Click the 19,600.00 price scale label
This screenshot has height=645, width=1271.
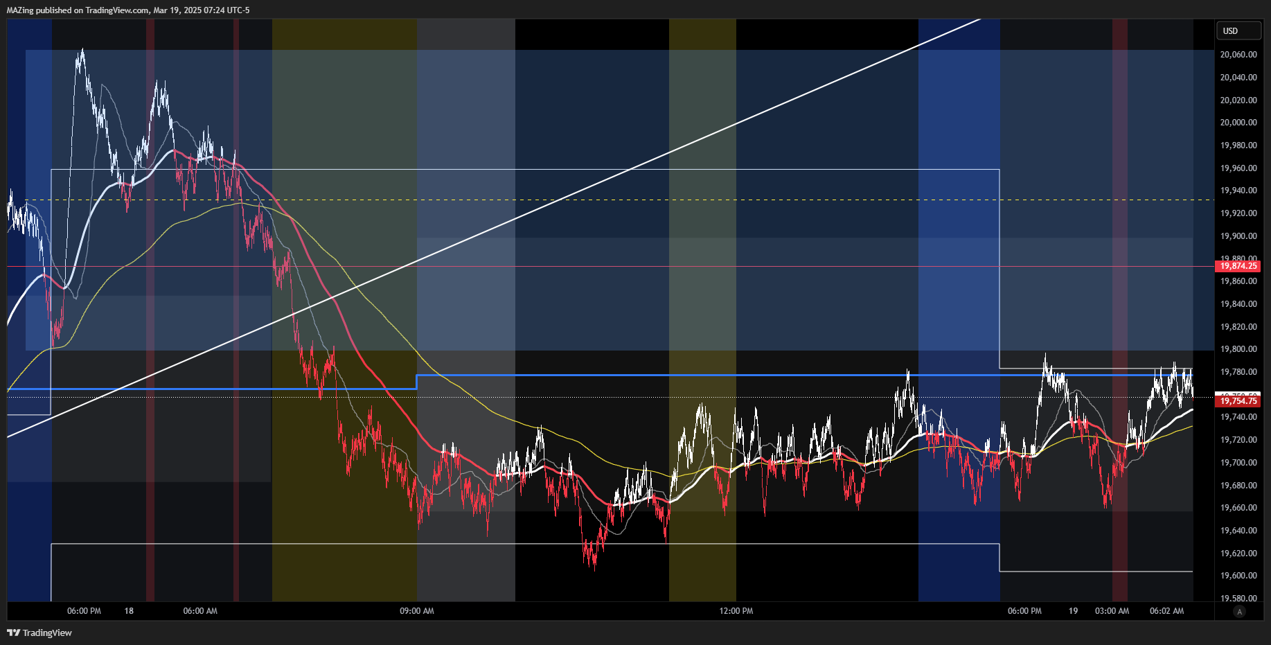click(x=1238, y=576)
